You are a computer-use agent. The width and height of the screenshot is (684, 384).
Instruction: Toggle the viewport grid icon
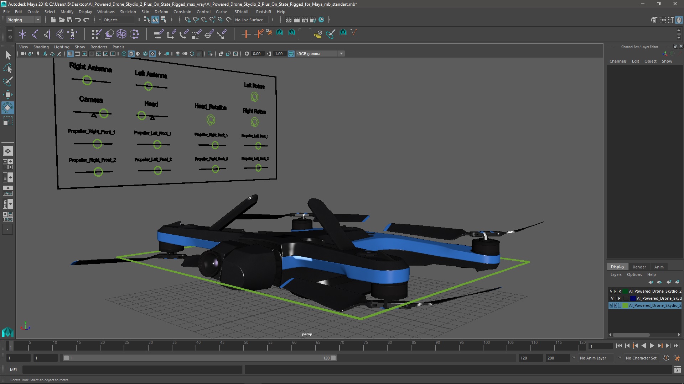pyautogui.click(x=70, y=54)
